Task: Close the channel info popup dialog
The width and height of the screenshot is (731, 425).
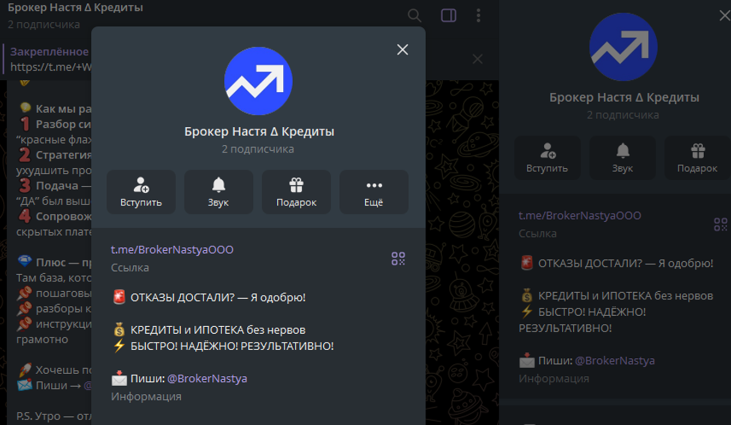Action: click(x=402, y=50)
